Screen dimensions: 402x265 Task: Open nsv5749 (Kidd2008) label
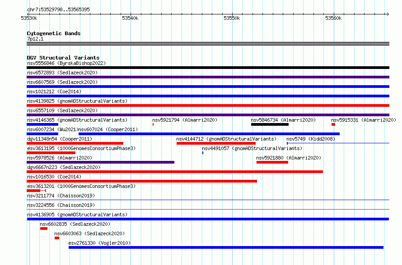(x=311, y=139)
